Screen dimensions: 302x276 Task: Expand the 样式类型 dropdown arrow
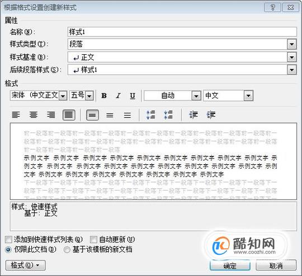[x=292, y=44]
